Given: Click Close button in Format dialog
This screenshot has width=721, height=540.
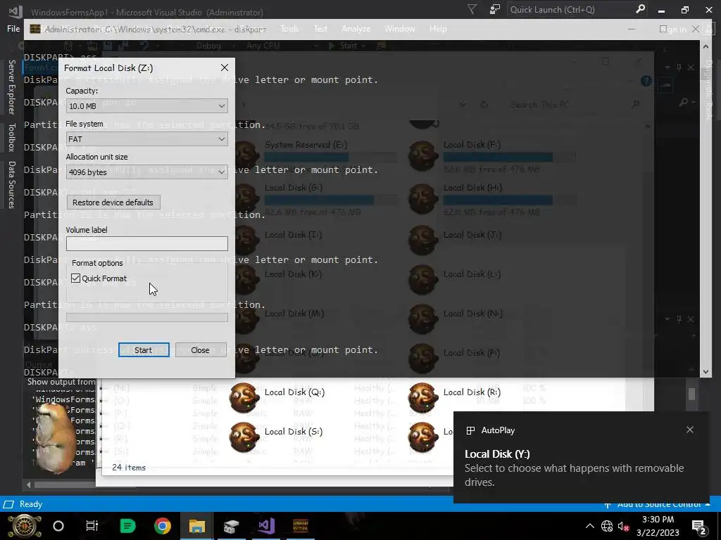Looking at the screenshot, I should (201, 350).
